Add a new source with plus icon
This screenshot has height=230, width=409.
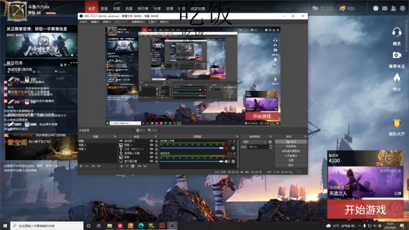click(x=122, y=166)
